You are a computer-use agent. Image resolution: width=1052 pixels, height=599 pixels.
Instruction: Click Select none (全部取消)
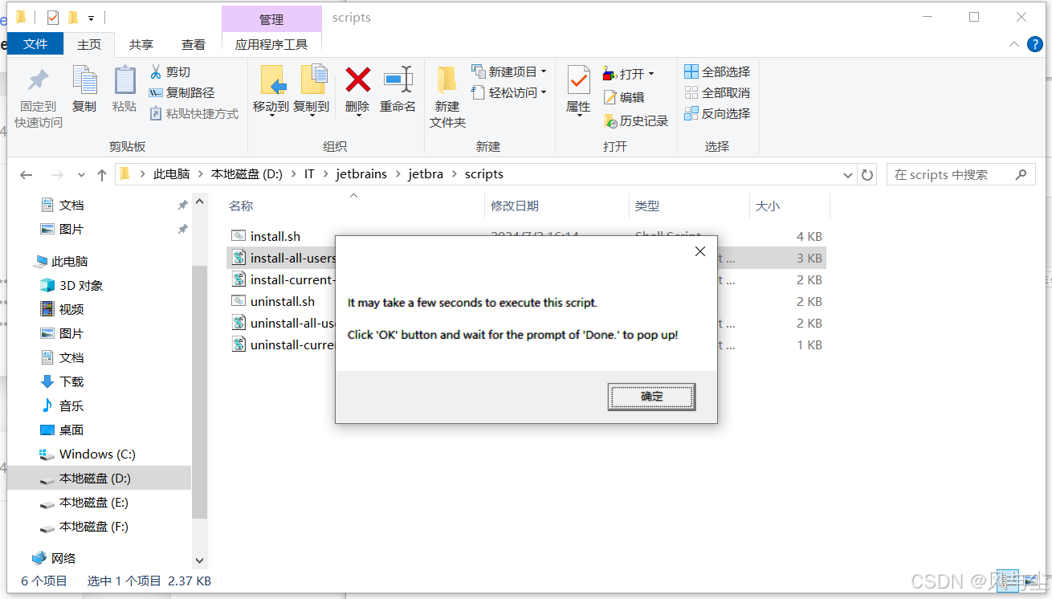pyautogui.click(x=717, y=92)
